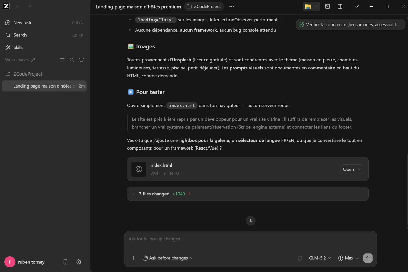This screenshot has width=408, height=272.
Task: Click the mobile device icon in sidebar
Action: coord(66,262)
